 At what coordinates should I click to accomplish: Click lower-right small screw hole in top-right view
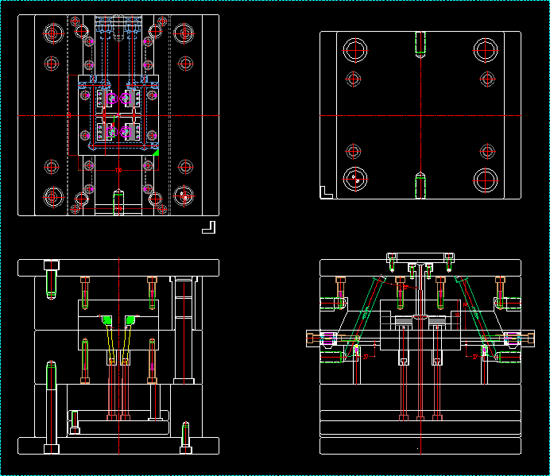486,150
